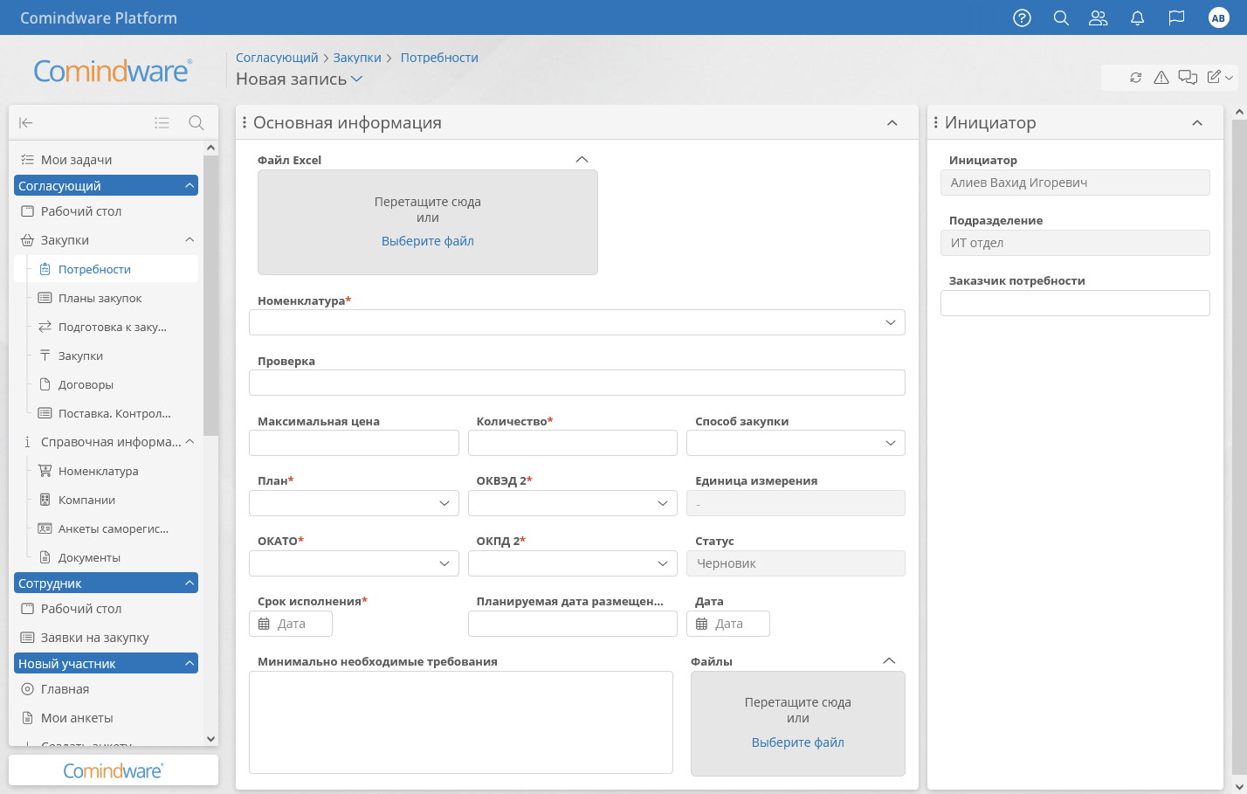Open calendar icon in Дата field

[701, 624]
